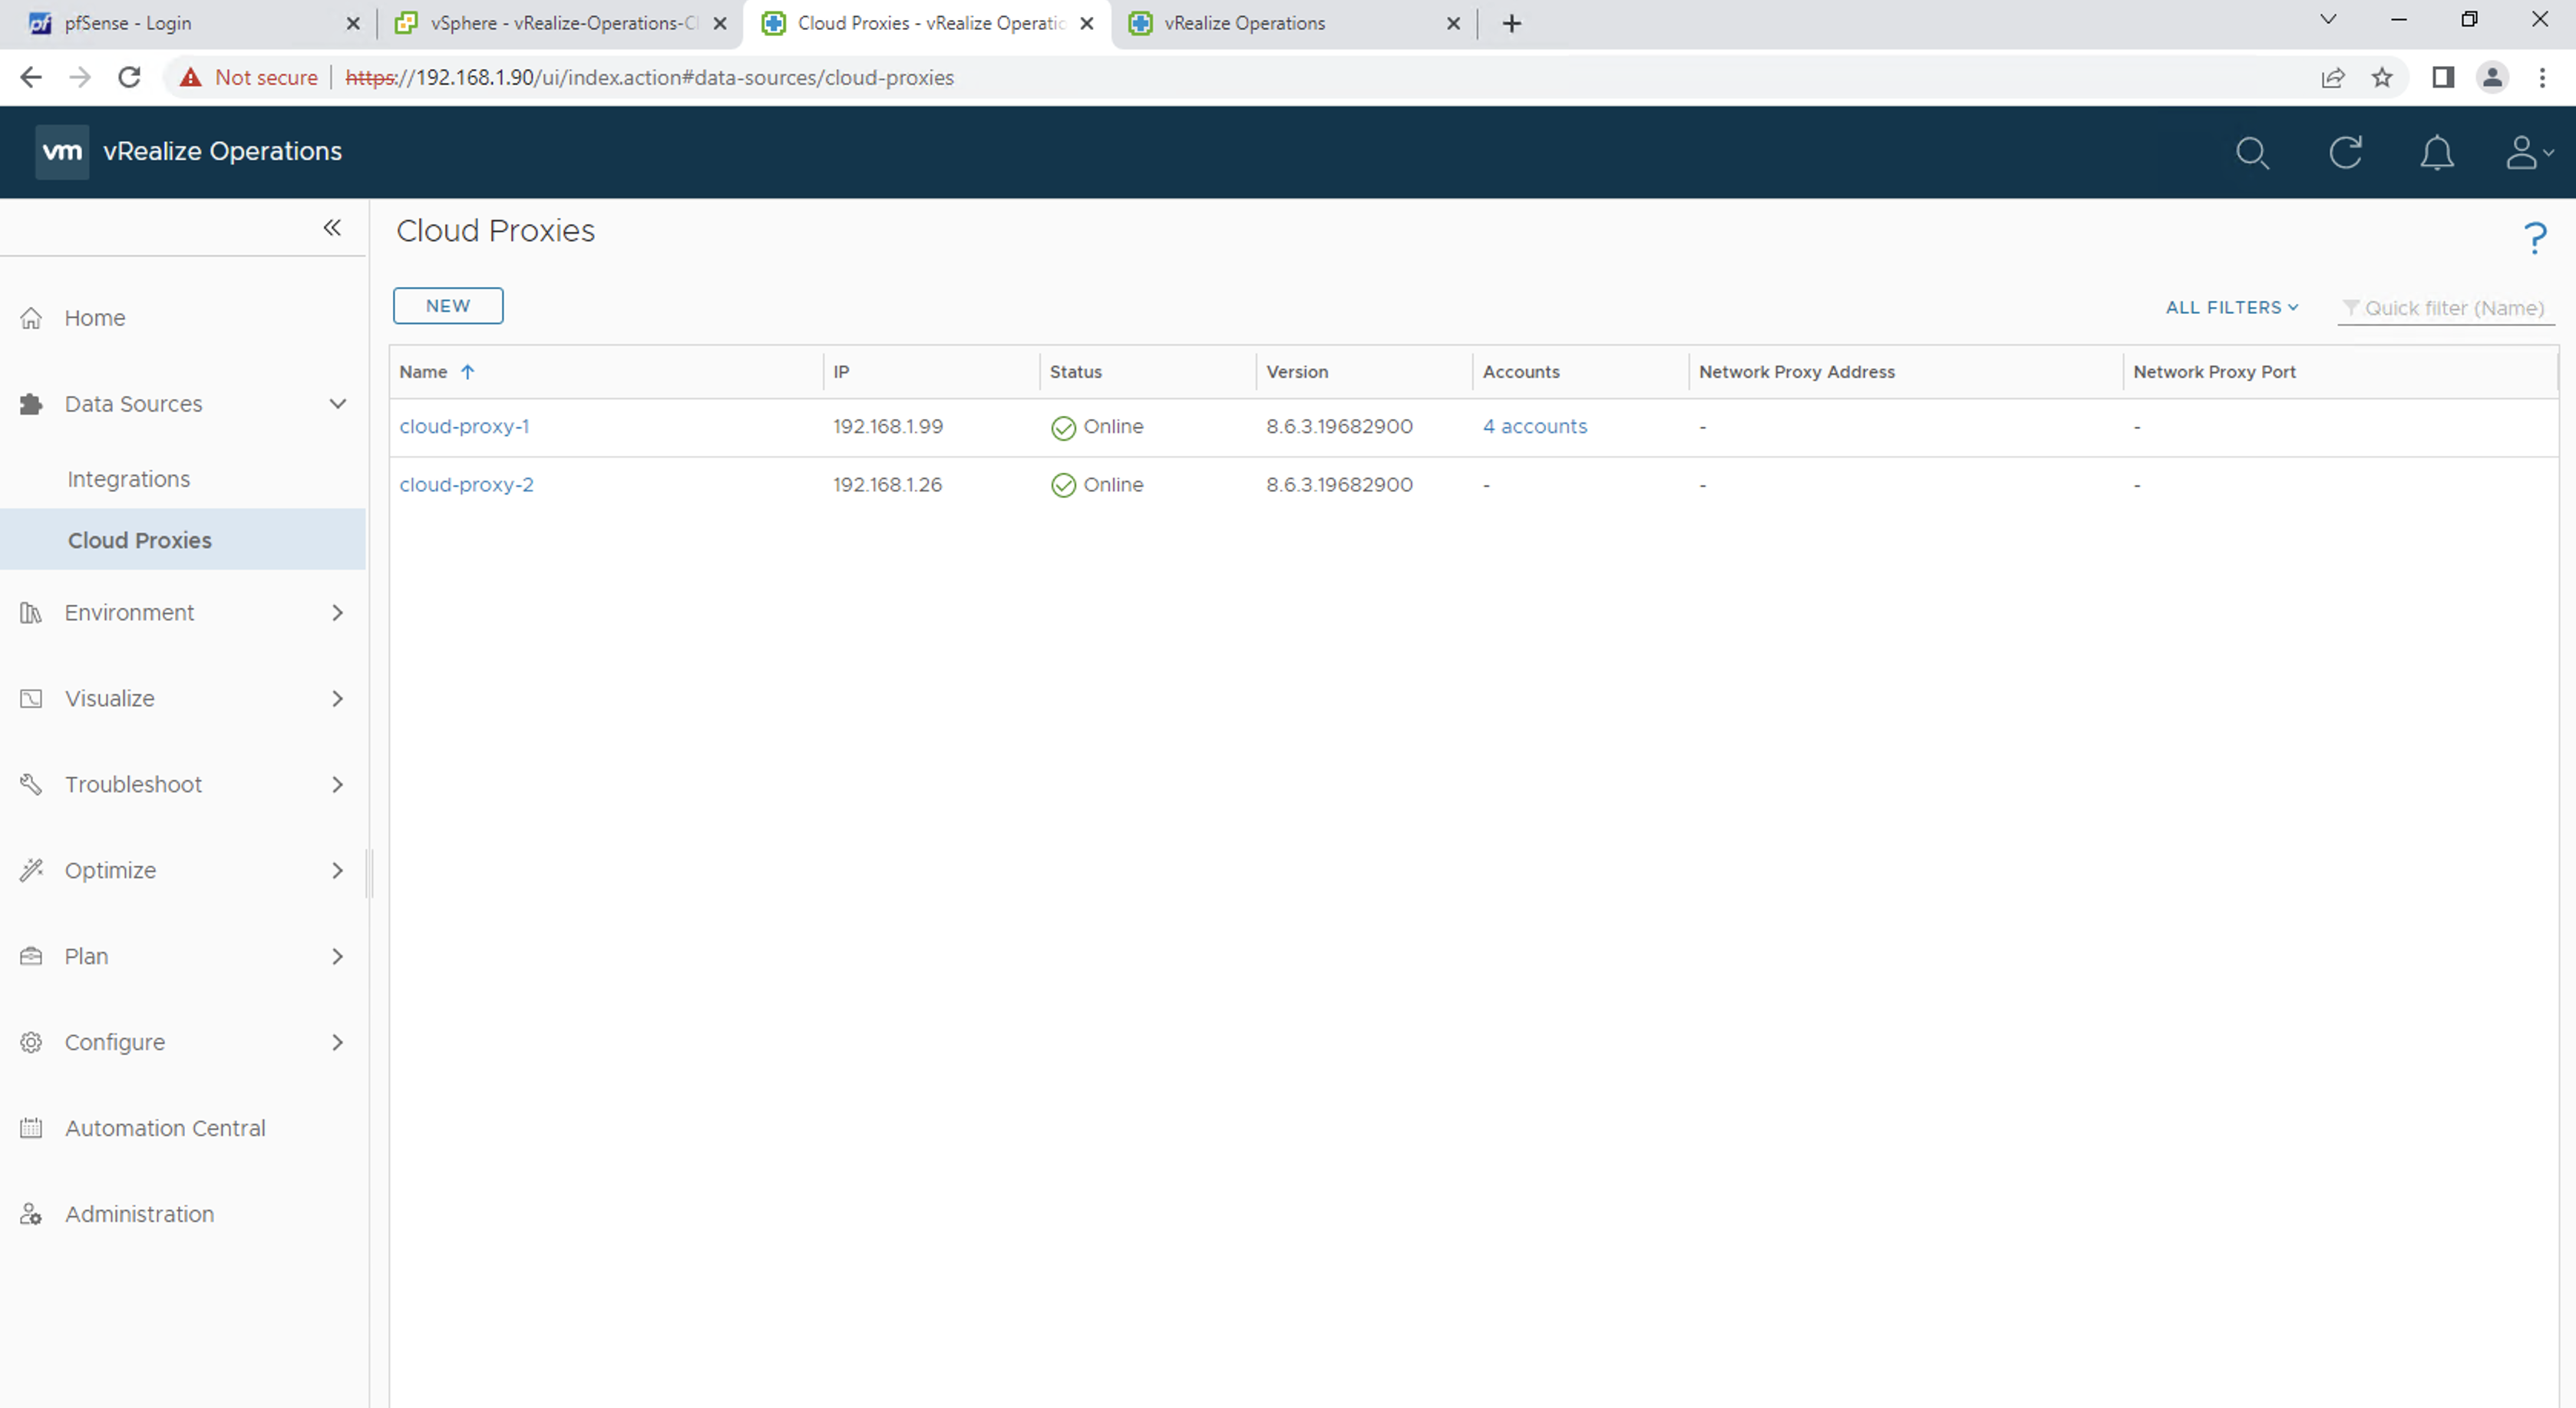The height and width of the screenshot is (1408, 2576).
Task: Sort by Network Proxy Address column
Action: (x=1797, y=372)
